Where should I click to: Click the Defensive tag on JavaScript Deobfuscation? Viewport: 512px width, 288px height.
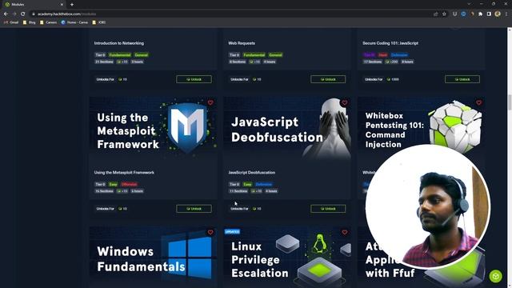tap(263, 185)
